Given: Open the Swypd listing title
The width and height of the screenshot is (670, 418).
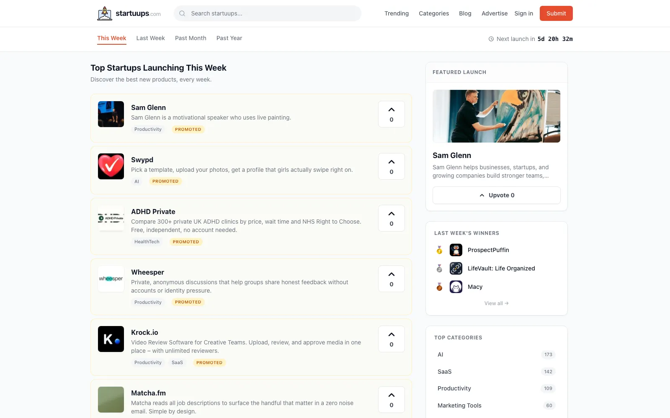Looking at the screenshot, I should [x=142, y=160].
